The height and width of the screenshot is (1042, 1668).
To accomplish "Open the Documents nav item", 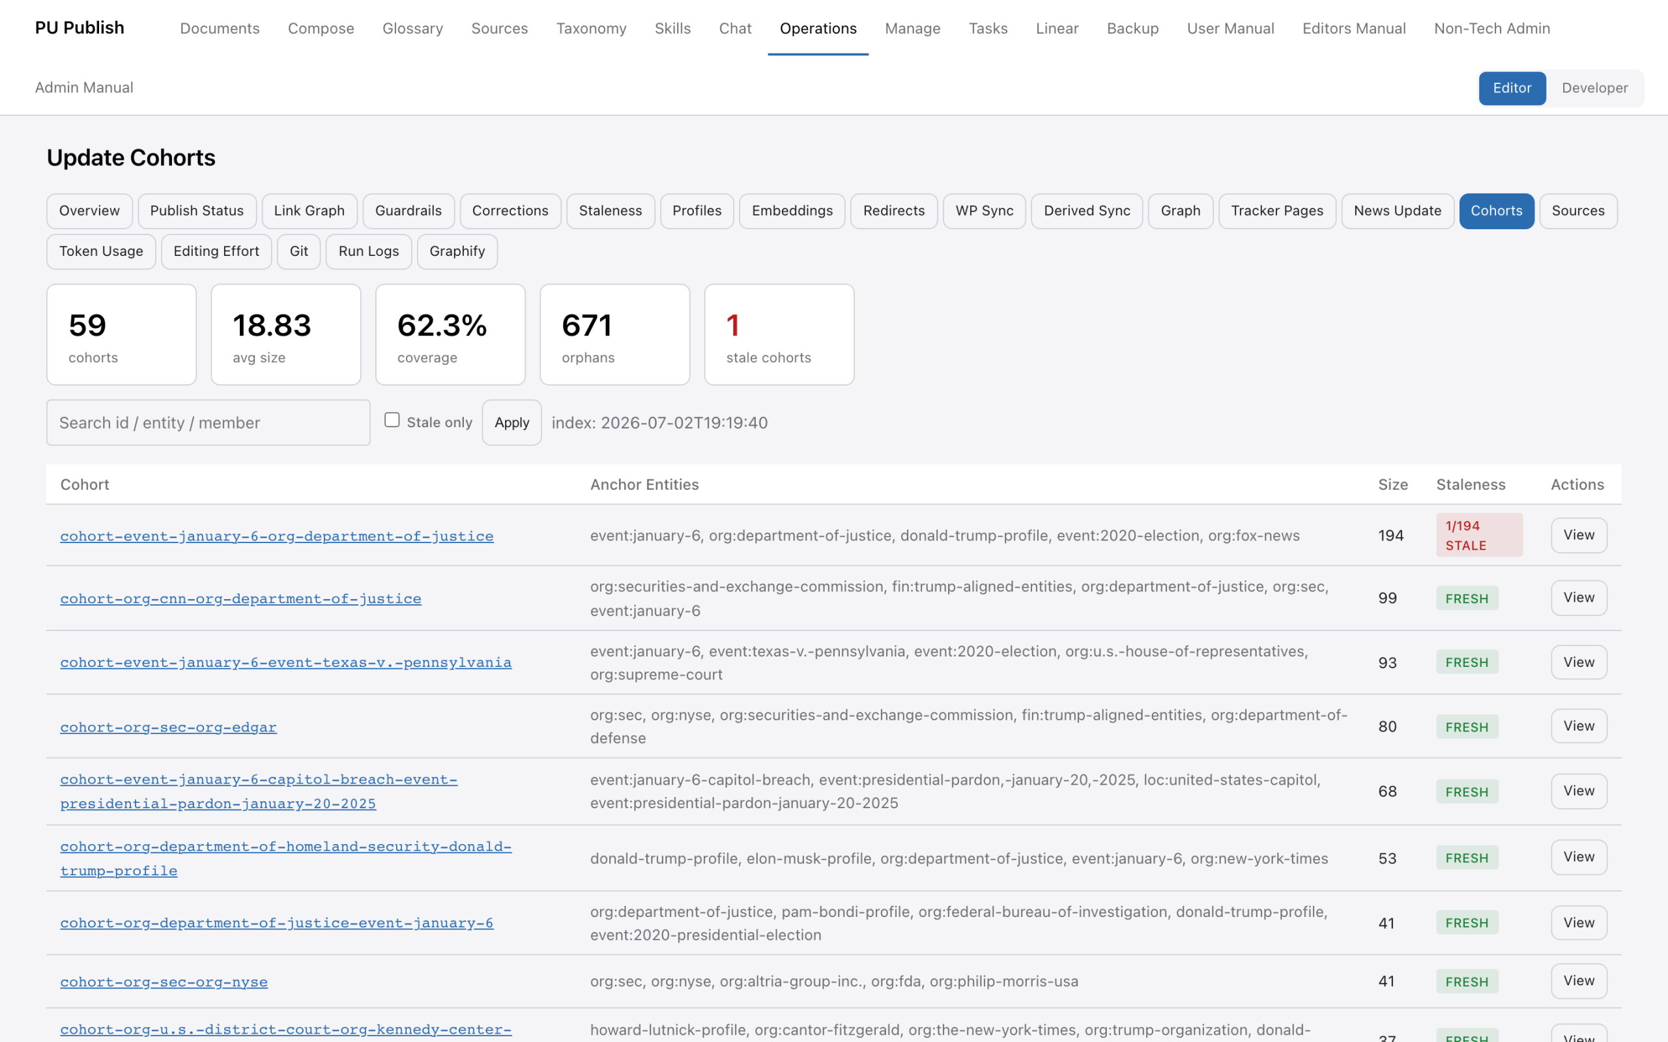I will point(220,28).
